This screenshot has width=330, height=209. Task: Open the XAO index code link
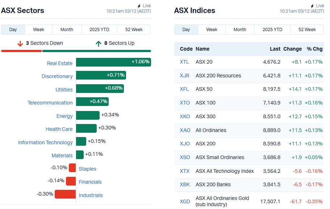click(185, 130)
